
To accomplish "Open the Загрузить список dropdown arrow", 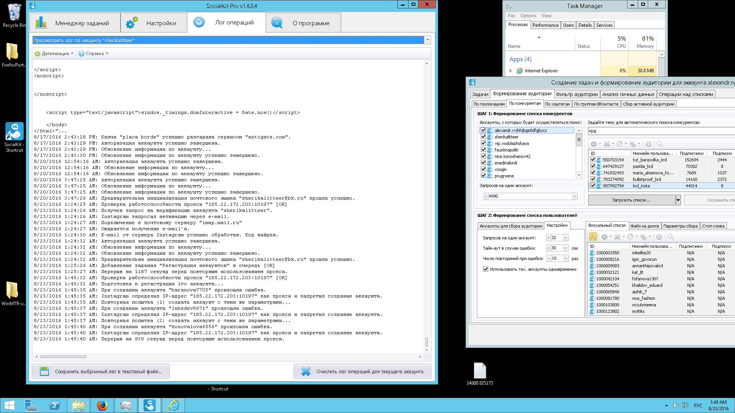I will (678, 200).
